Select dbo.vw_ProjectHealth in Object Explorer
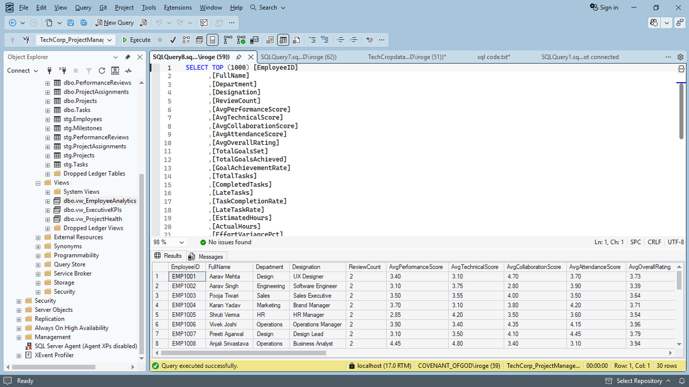The width and height of the screenshot is (689, 387). 92,219
